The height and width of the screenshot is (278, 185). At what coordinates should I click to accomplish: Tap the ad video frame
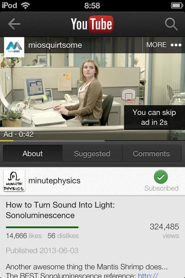pos(92,89)
